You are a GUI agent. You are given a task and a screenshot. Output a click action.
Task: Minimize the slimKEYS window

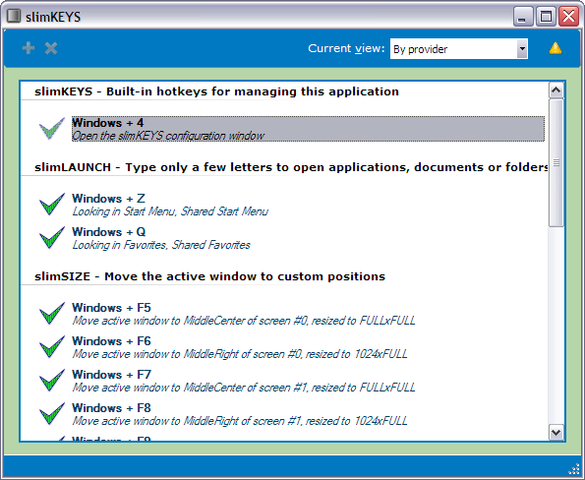[523, 17]
